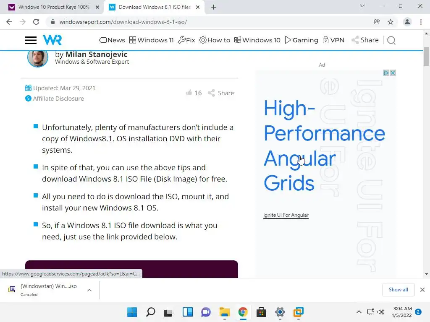The image size is (430, 322).
Task: Open Microsoft Store from taskbar
Action: click(x=261, y=312)
